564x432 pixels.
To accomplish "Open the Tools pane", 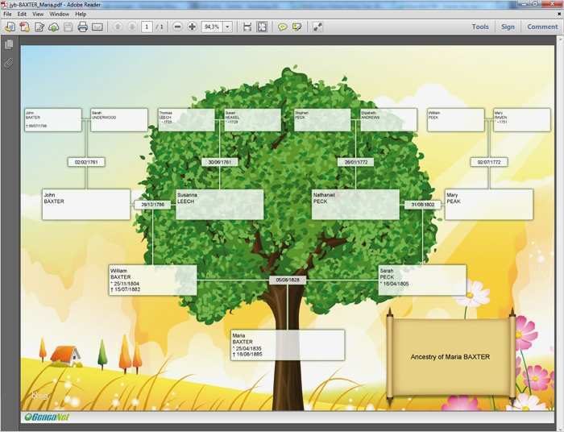I will click(480, 27).
